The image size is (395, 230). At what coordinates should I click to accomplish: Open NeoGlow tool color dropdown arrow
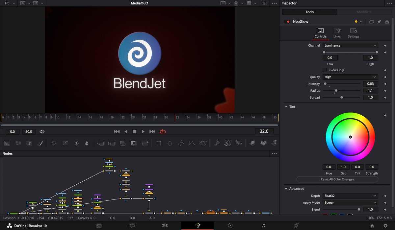tap(361, 22)
